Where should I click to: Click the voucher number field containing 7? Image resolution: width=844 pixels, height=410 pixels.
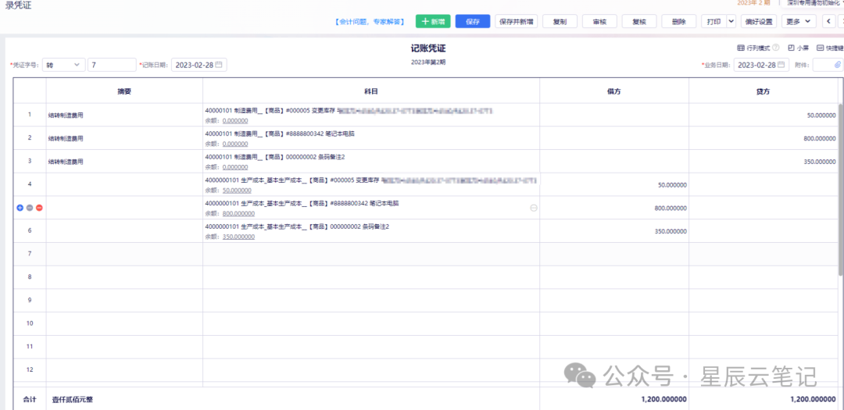pos(112,65)
